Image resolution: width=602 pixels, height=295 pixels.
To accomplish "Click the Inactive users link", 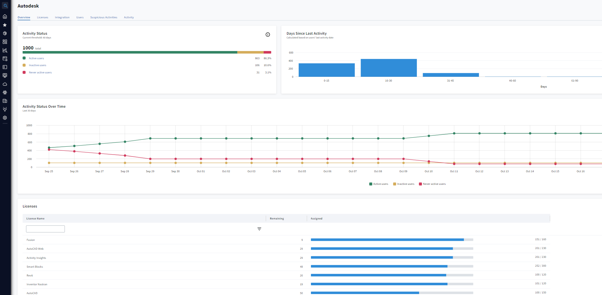I will point(38,65).
